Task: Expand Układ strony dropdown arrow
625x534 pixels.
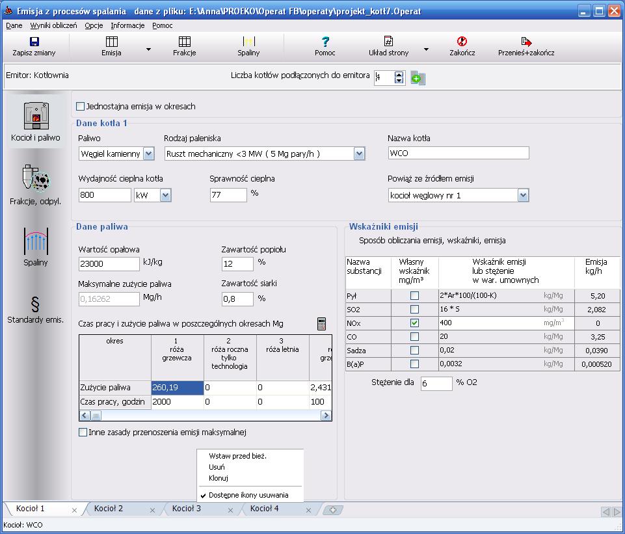Action: click(x=426, y=49)
